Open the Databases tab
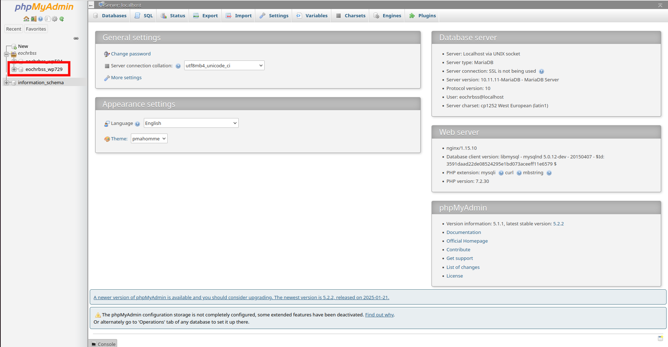Image resolution: width=668 pixels, height=347 pixels. pos(110,15)
